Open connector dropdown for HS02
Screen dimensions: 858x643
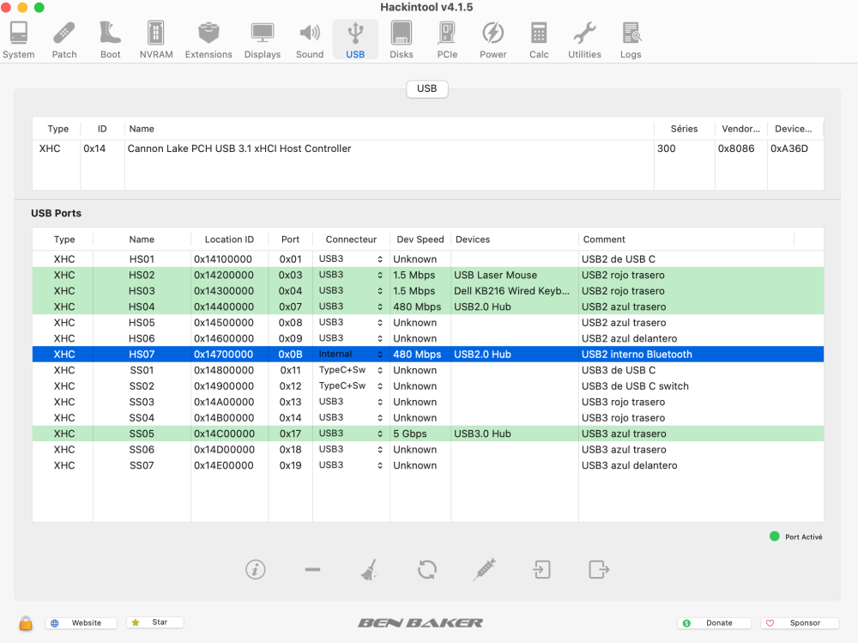coord(350,275)
